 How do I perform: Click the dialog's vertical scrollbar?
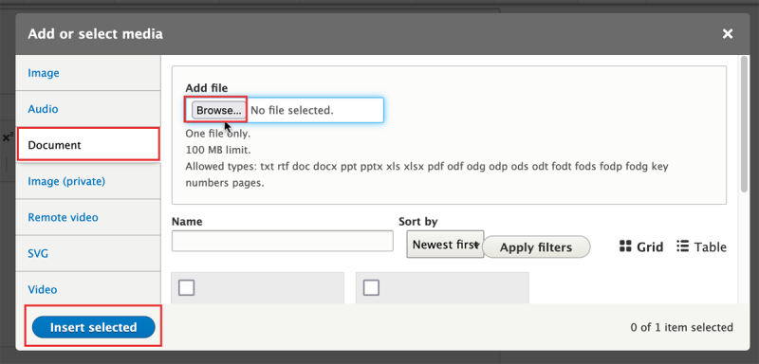[745, 124]
